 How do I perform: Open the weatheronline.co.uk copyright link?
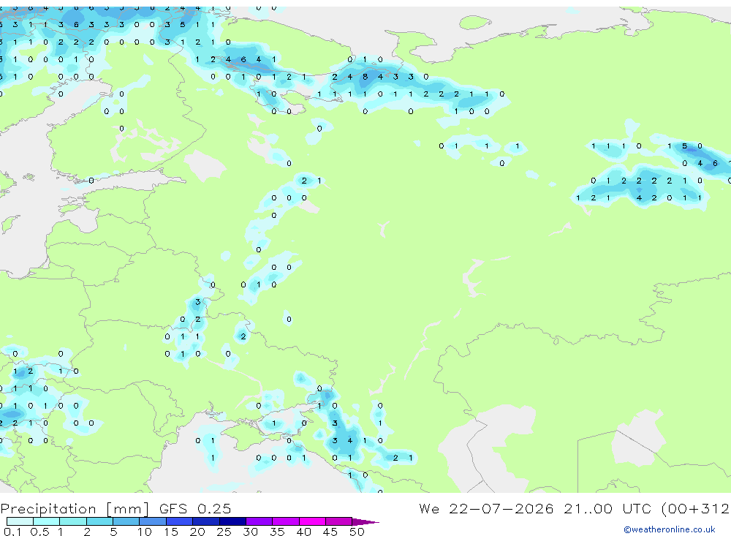(670, 529)
